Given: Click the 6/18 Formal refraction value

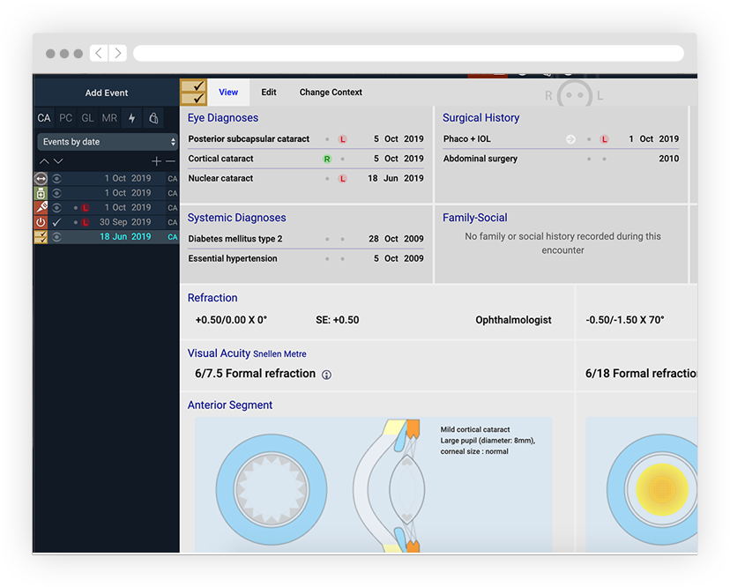Looking at the screenshot, I should point(641,374).
